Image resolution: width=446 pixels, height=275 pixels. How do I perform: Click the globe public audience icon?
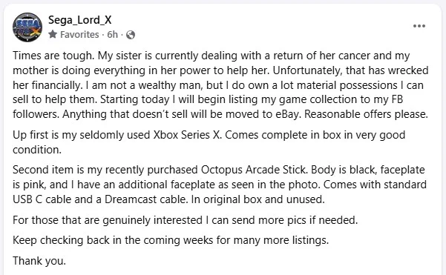coord(131,35)
